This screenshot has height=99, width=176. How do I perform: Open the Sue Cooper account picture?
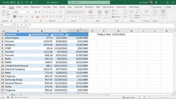[x=150, y=2]
